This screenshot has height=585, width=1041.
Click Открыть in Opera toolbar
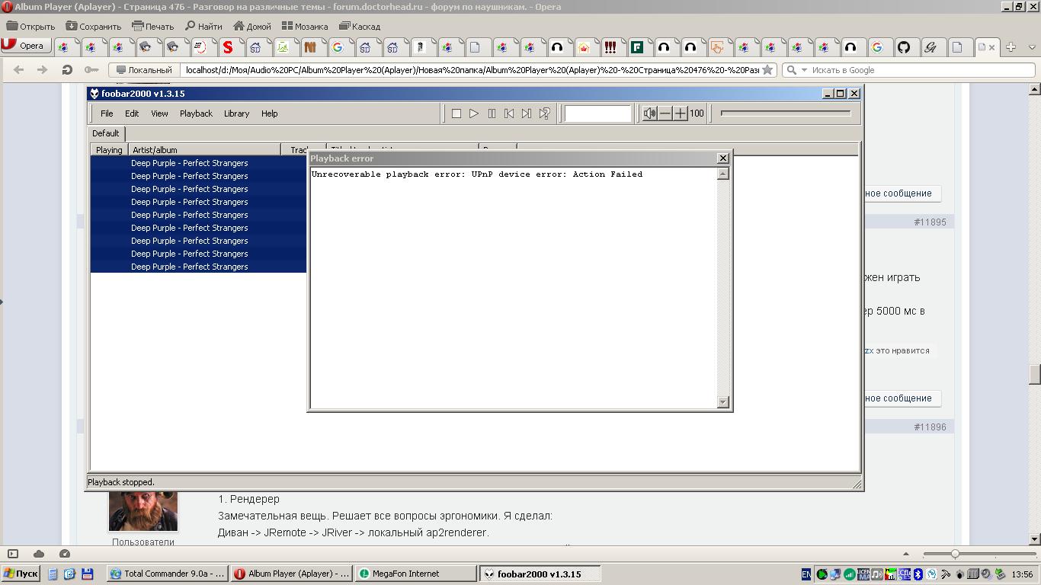pyautogui.click(x=30, y=26)
